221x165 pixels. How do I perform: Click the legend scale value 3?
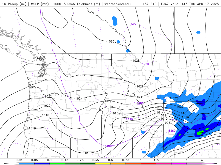click(187, 160)
